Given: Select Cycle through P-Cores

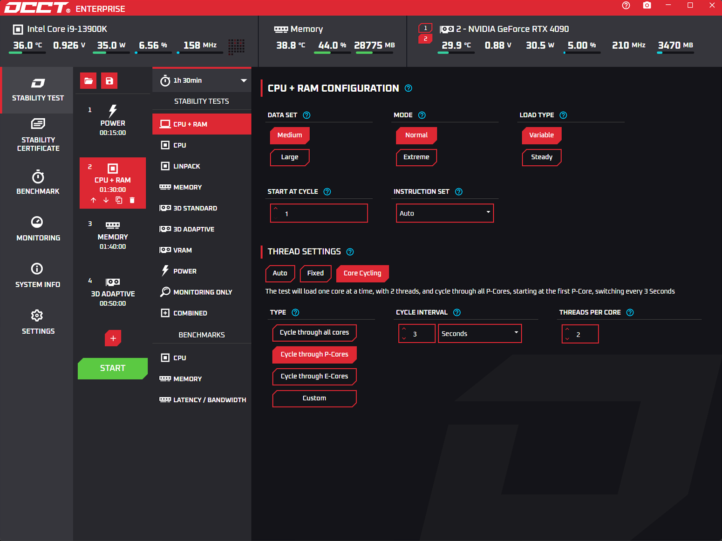Looking at the screenshot, I should point(314,354).
